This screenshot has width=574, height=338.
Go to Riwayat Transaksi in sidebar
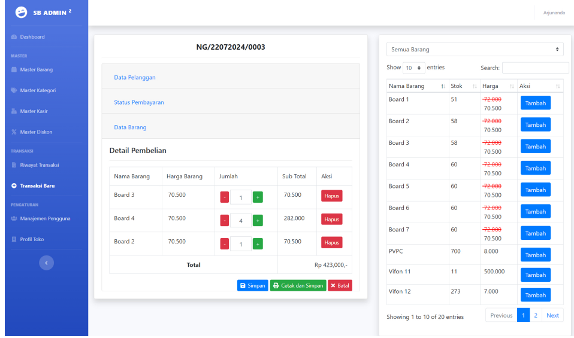coord(39,165)
